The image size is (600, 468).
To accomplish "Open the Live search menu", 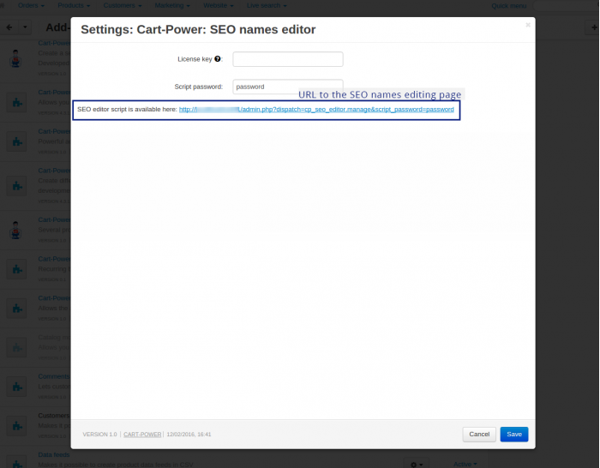I will tap(267, 5).
